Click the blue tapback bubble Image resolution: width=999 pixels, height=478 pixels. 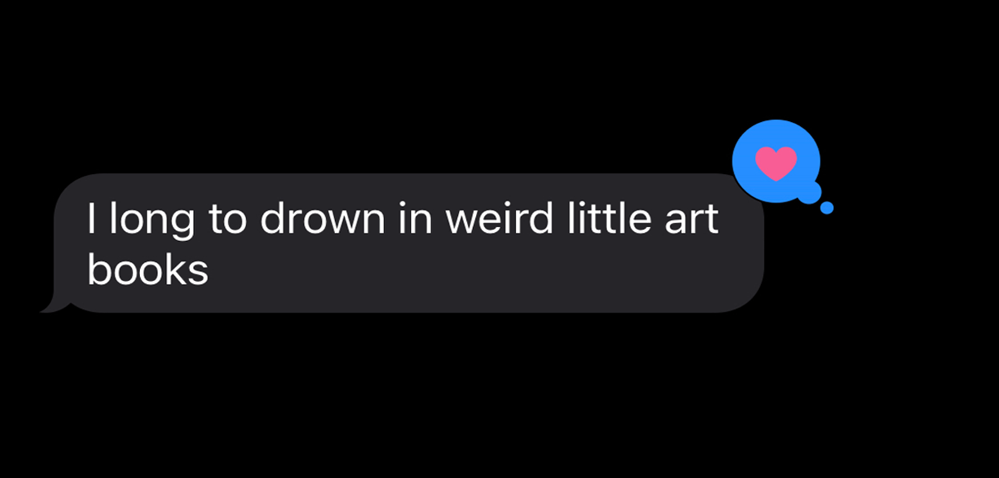point(776,161)
